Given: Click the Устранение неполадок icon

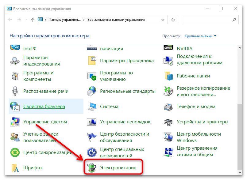Looking at the screenshot, I should [x=92, y=122].
